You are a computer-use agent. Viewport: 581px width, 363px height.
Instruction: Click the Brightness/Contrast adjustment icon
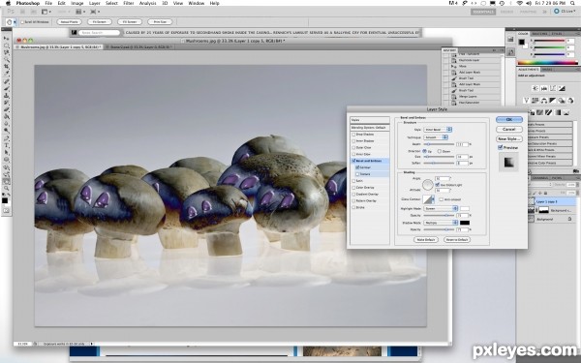click(x=535, y=88)
